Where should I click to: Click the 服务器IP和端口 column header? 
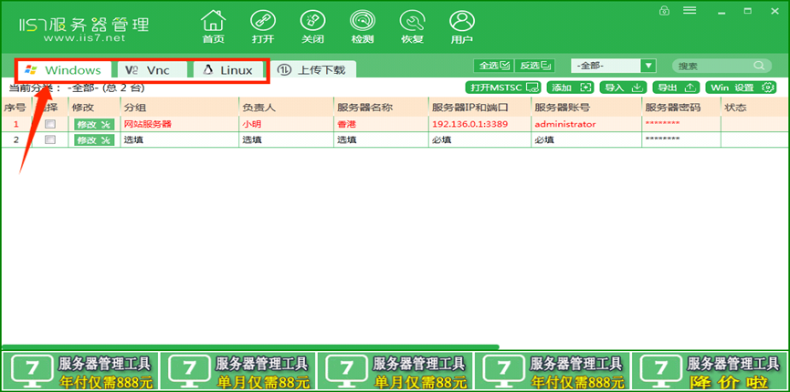click(x=479, y=108)
